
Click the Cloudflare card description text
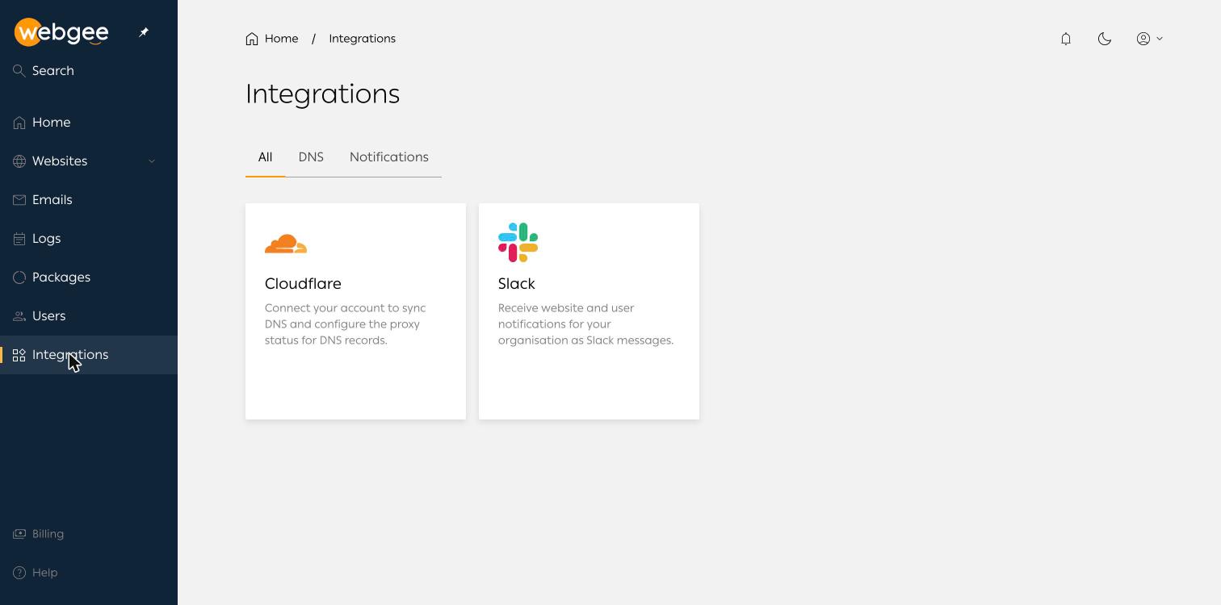pyautogui.click(x=346, y=324)
